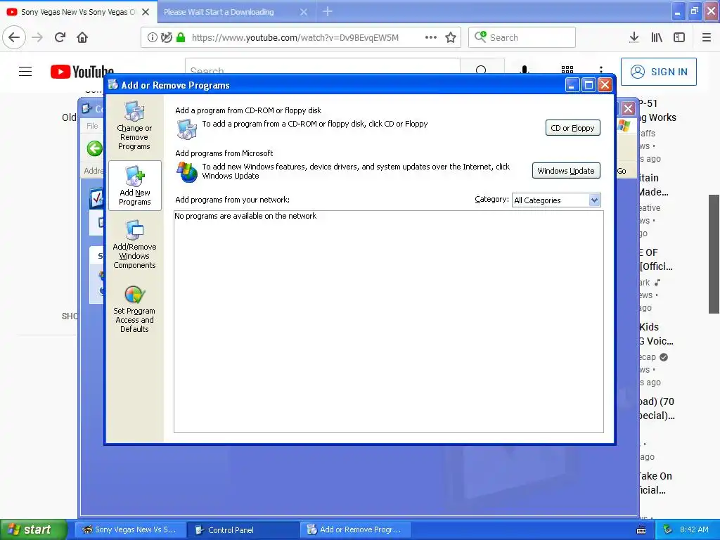Viewport: 720px width, 540px height.
Task: Close the Sony Vegas YouTube tab
Action: pyautogui.click(x=146, y=12)
